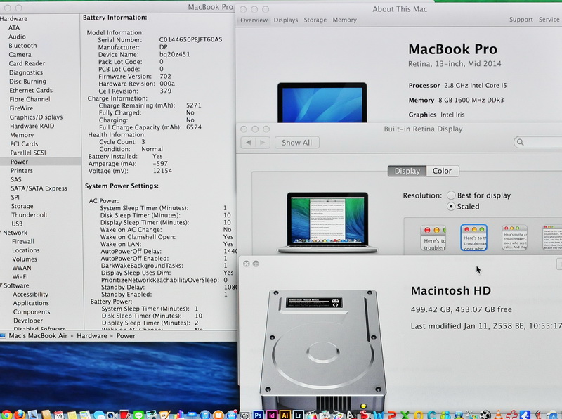The height and width of the screenshot is (419, 562).
Task: Select Thunderbolt in the sidebar
Action: [29, 215]
